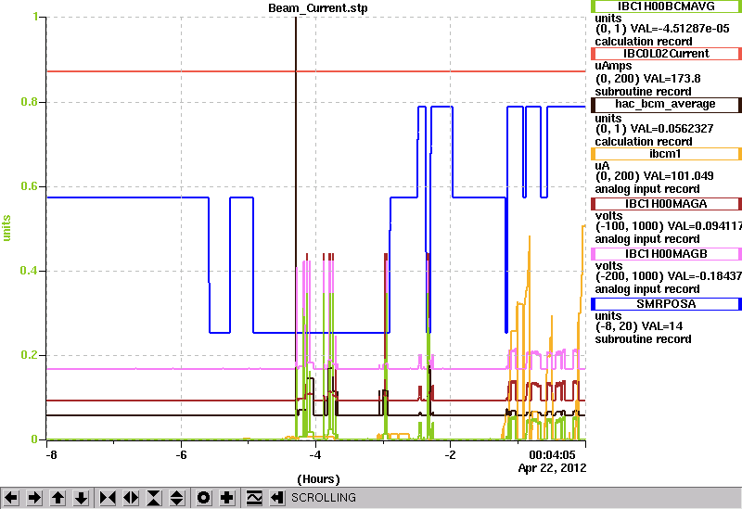The height and width of the screenshot is (509, 742).
Task: Select the IBC1H00BCMAVG curve legend
Action: [x=666, y=6]
